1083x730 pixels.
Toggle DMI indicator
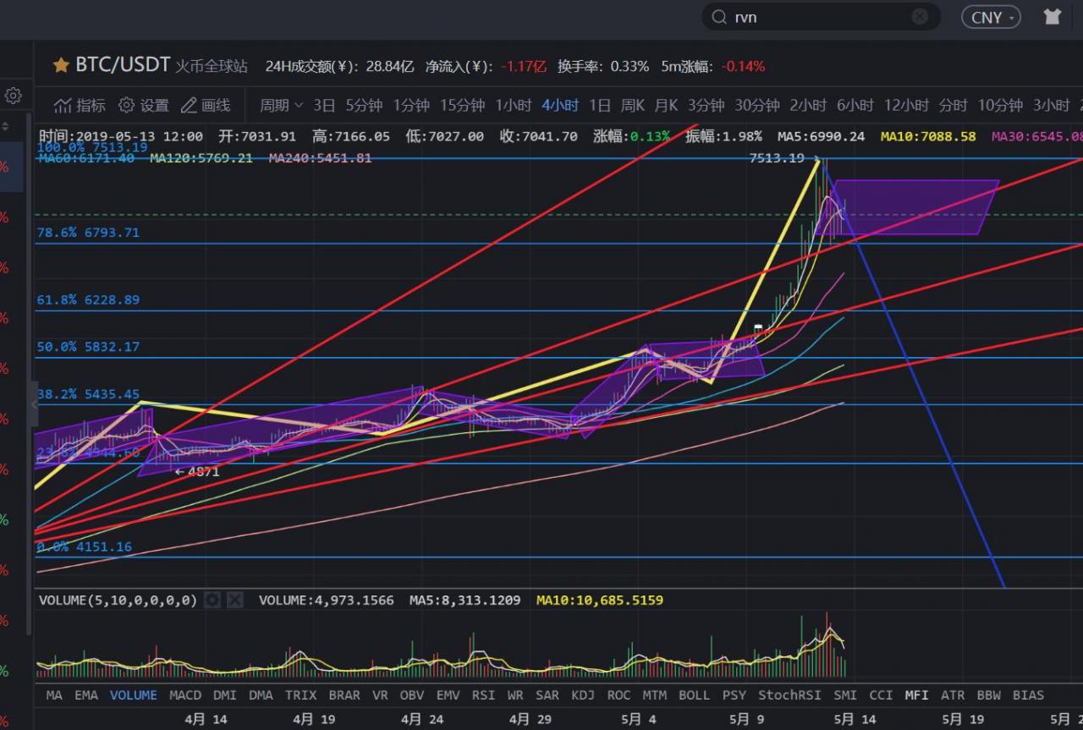click(225, 695)
